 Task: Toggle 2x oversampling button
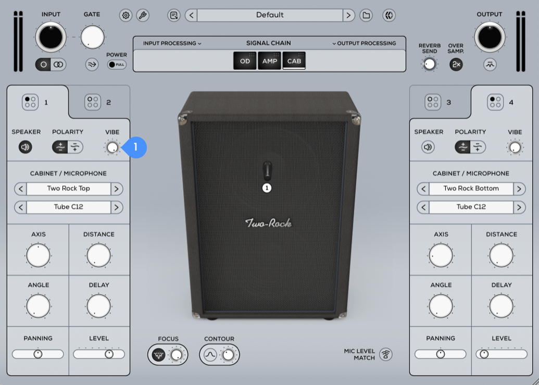(456, 65)
